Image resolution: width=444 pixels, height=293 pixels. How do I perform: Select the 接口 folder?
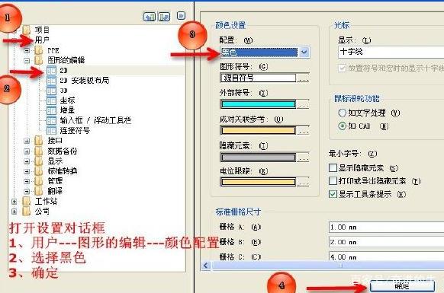(55, 141)
